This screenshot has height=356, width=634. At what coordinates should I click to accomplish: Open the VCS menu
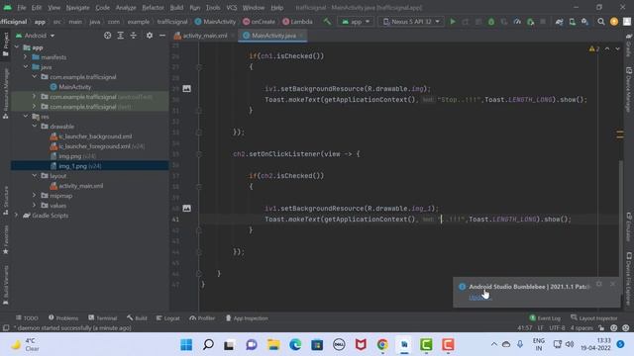(232, 8)
